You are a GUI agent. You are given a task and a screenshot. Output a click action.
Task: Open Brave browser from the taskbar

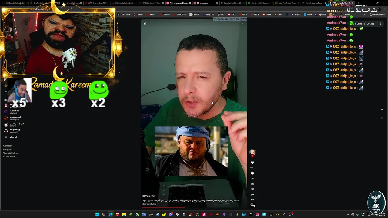tap(117, 214)
